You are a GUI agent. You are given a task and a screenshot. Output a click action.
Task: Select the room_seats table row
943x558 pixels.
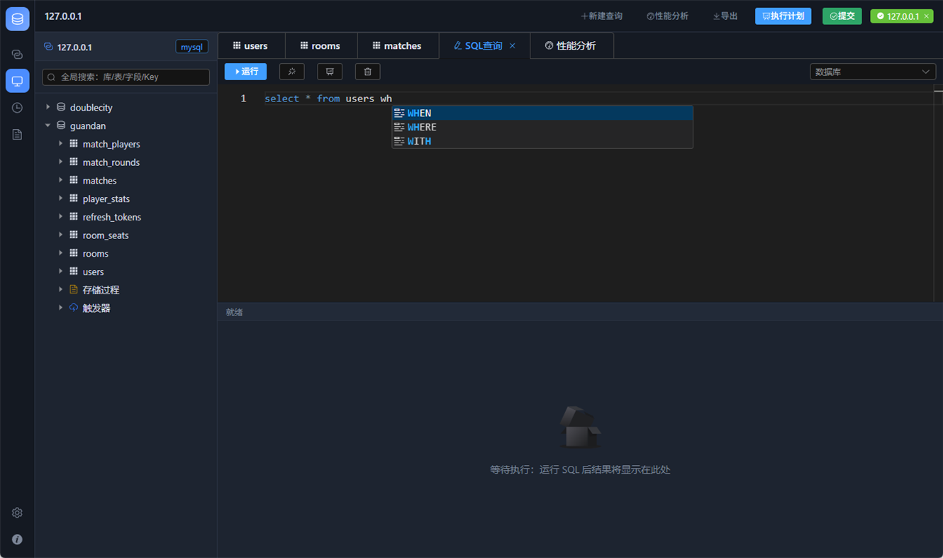[126, 235]
